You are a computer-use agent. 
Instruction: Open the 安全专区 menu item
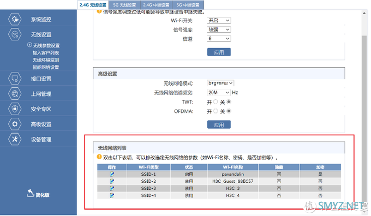coord(41,109)
